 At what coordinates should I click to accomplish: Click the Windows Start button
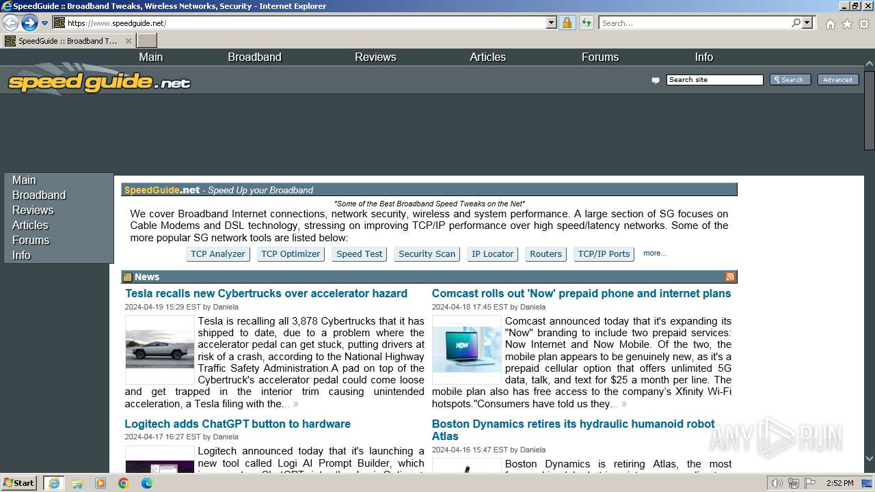tap(19, 483)
